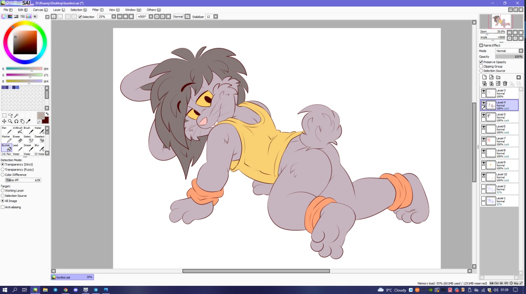The width and height of the screenshot is (526, 294).
Task: Expand the Stabilizer value dropdown
Action: coord(215,17)
